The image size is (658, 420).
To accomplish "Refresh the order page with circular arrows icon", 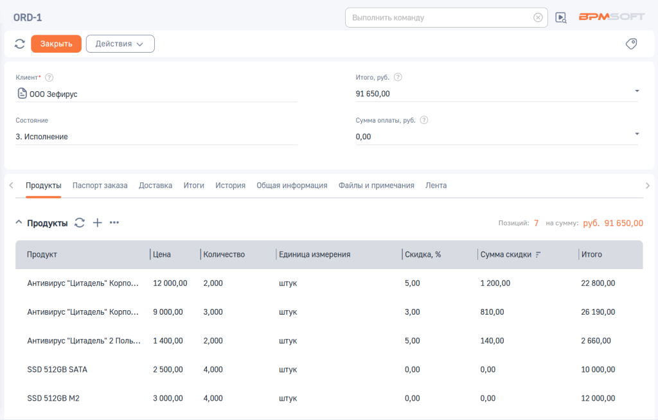I will 20,44.
